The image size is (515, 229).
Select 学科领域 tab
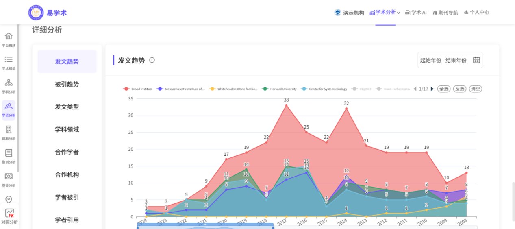pyautogui.click(x=67, y=129)
